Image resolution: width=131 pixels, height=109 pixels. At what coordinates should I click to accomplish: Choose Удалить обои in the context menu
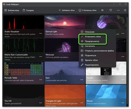97,60
